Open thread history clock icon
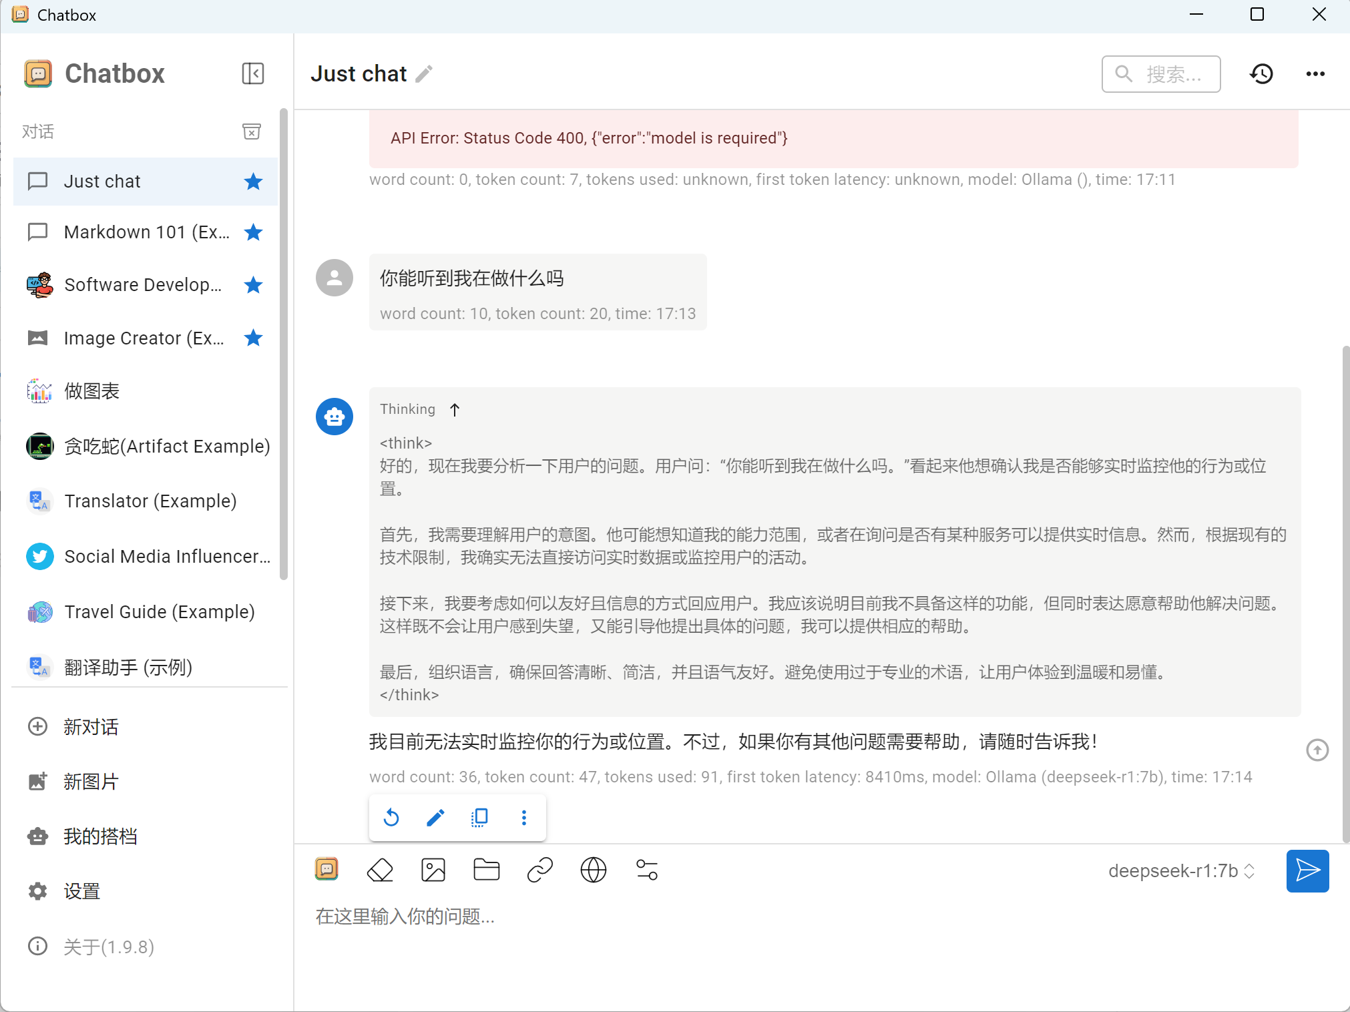Image resolution: width=1350 pixels, height=1012 pixels. [1261, 73]
